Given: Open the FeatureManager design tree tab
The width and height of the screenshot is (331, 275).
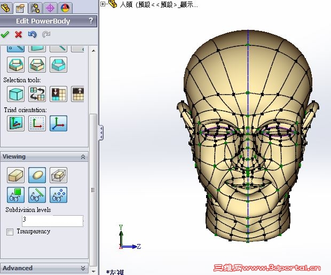Looking at the screenshot, I should (x=5, y=8).
